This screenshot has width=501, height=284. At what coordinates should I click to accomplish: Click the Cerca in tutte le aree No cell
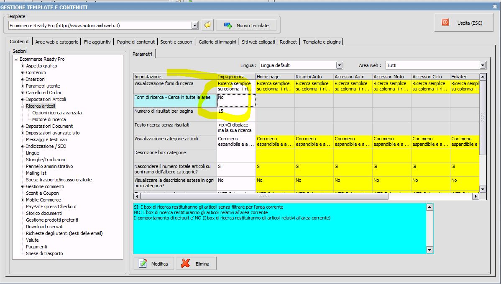click(236, 100)
